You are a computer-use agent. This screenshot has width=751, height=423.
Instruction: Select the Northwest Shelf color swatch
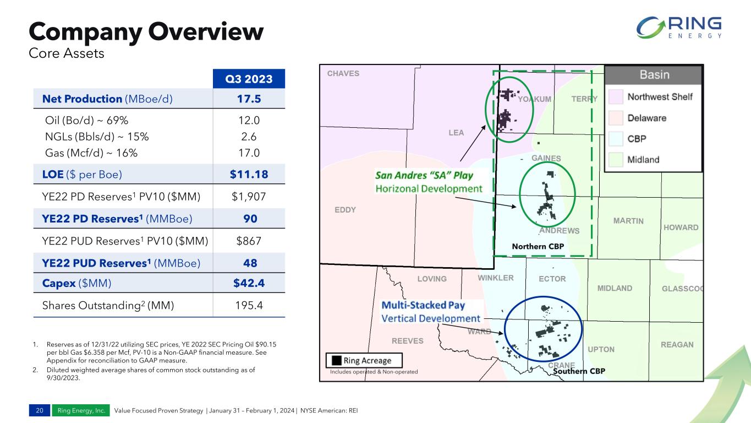pyautogui.click(x=617, y=97)
